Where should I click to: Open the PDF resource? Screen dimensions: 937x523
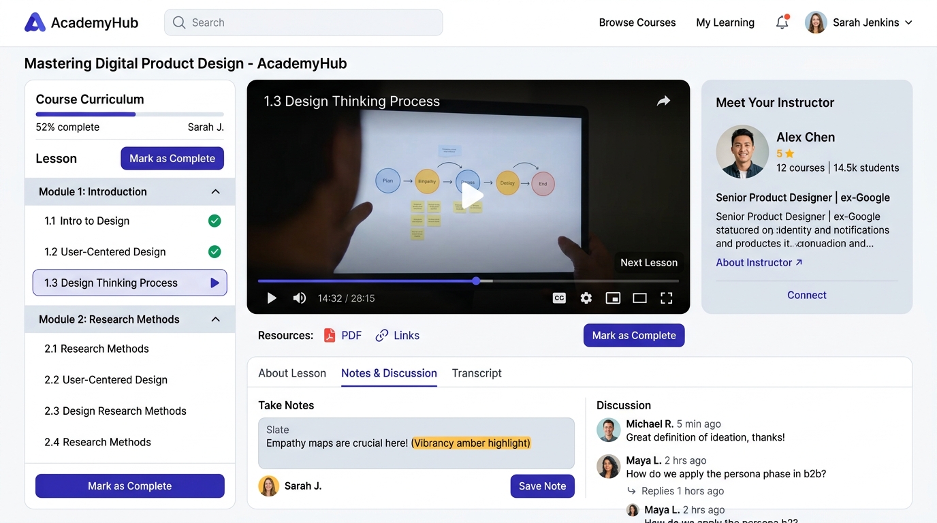click(343, 335)
